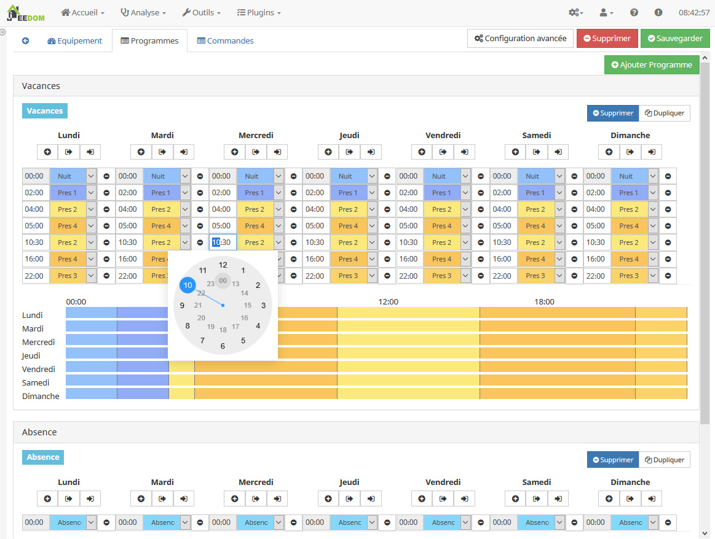Image resolution: width=715 pixels, height=539 pixels.
Task: Click the help question mark icon
Action: 634,13
